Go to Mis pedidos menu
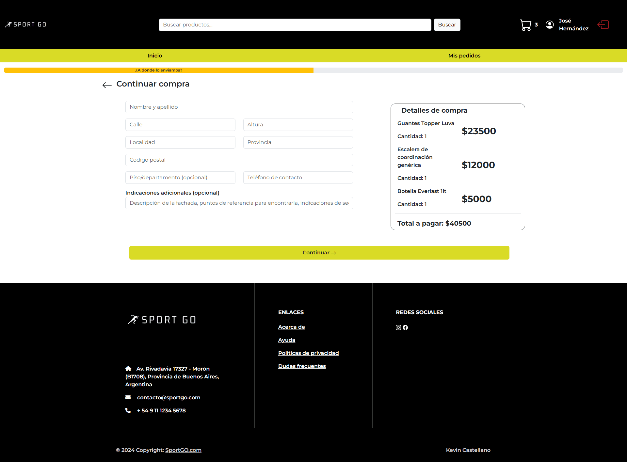This screenshot has height=462, width=627. coord(464,56)
